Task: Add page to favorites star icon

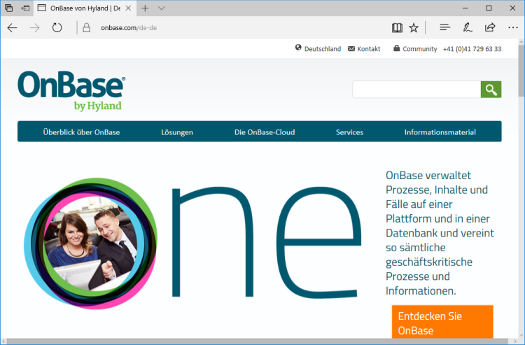Action: point(414,28)
